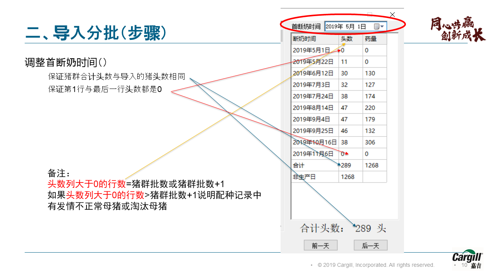Click the 后一天 button
Image resolution: width=492 pixels, height=276 pixels.
(x=370, y=246)
